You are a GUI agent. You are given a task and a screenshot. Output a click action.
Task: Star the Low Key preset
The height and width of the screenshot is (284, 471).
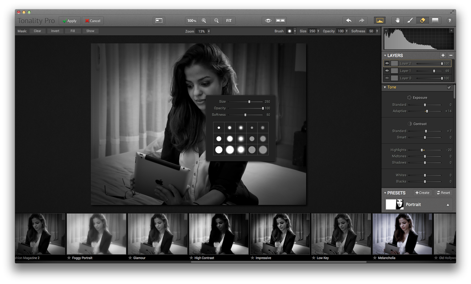coord(314,258)
